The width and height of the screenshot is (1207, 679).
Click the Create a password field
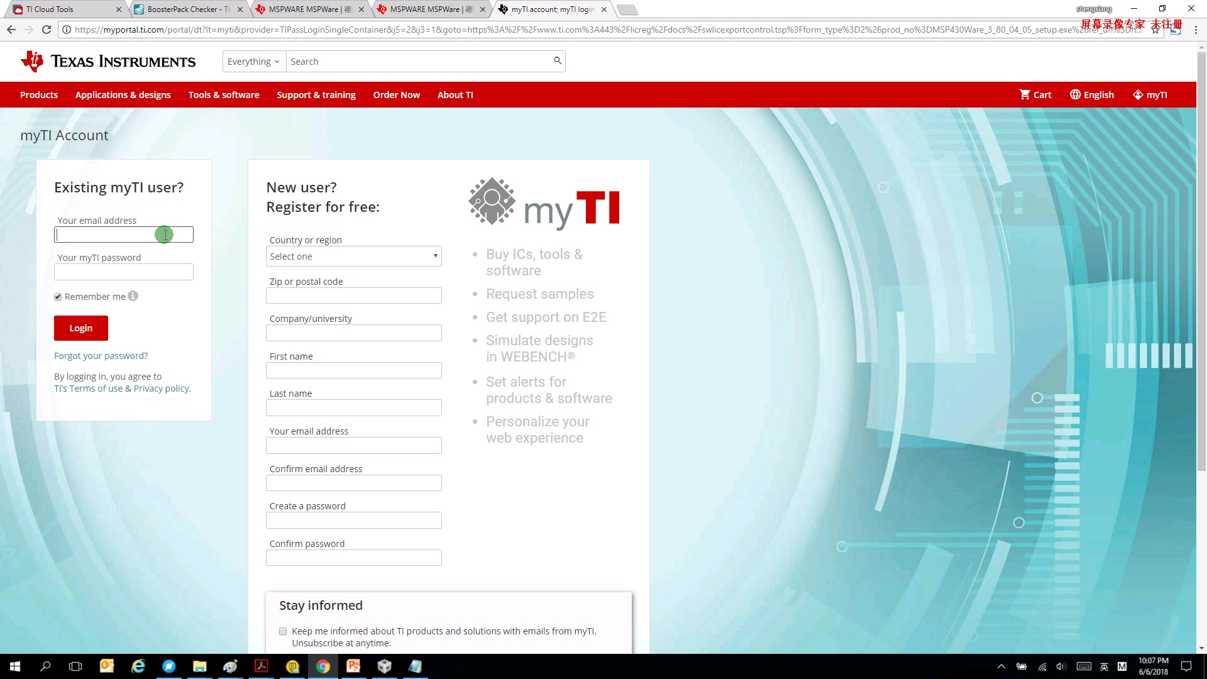pos(353,520)
